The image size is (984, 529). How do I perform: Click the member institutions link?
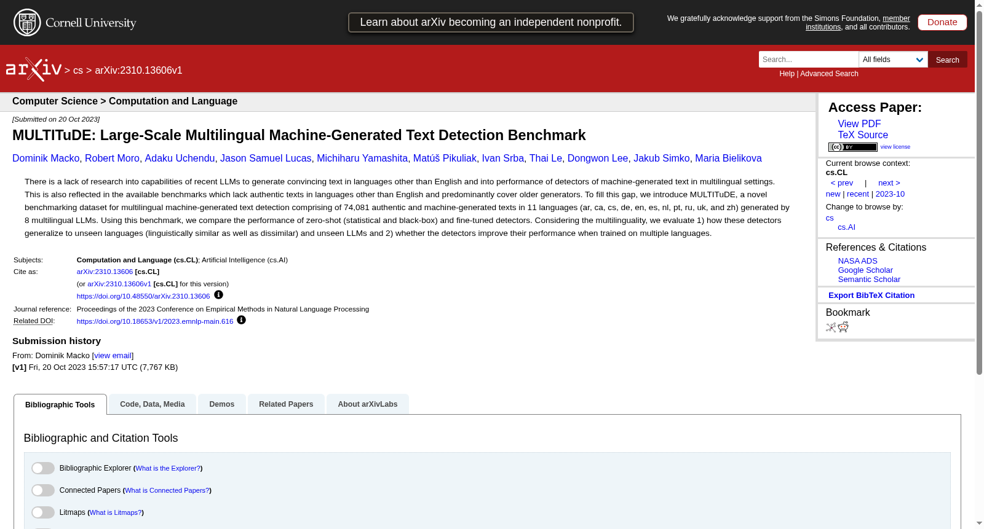coord(858,23)
